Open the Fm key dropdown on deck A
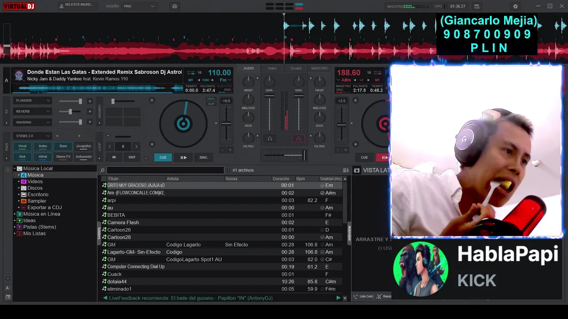Image resolution: width=568 pixels, height=319 pixels. tap(226, 80)
